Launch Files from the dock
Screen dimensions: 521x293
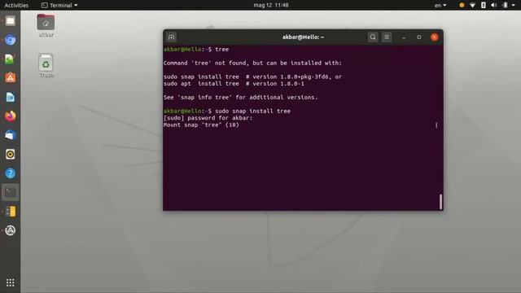(11, 21)
